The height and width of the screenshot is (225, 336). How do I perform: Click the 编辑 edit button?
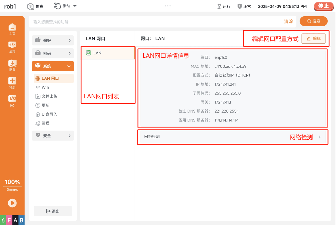(x=313, y=39)
